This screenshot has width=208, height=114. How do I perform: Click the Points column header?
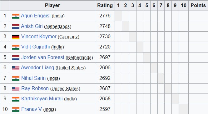(198, 5)
